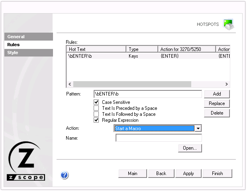Toggle the Case Sensitive checkbox
247x191 pixels.
(96, 102)
